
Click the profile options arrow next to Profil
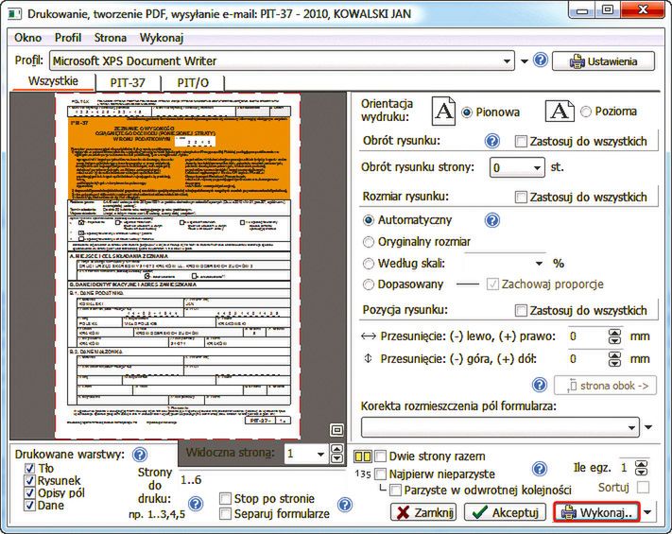[525, 61]
